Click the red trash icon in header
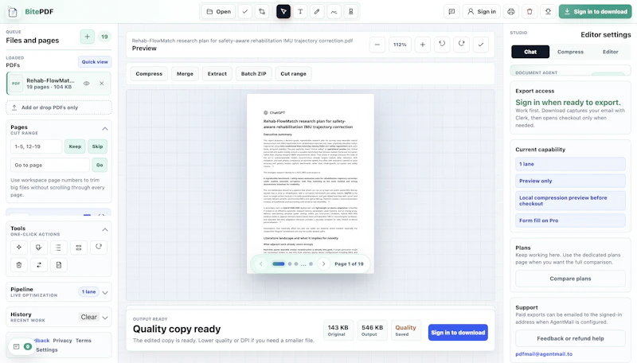Image resolution: width=637 pixels, height=363 pixels. (x=530, y=12)
